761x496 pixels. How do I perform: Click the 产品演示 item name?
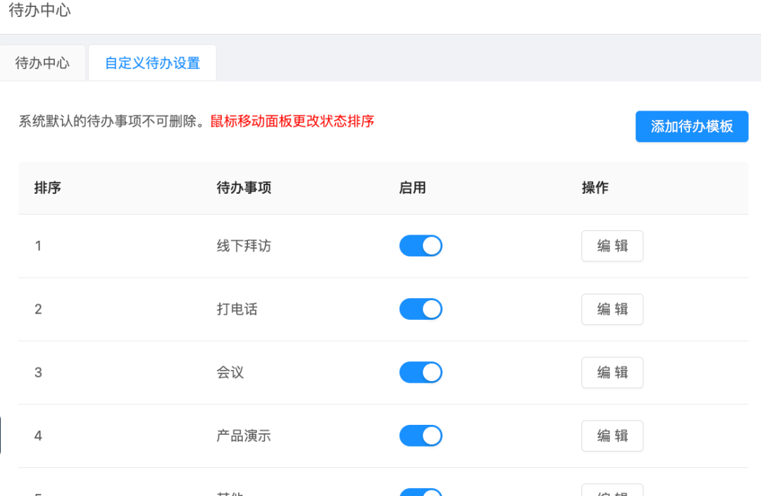(x=244, y=436)
